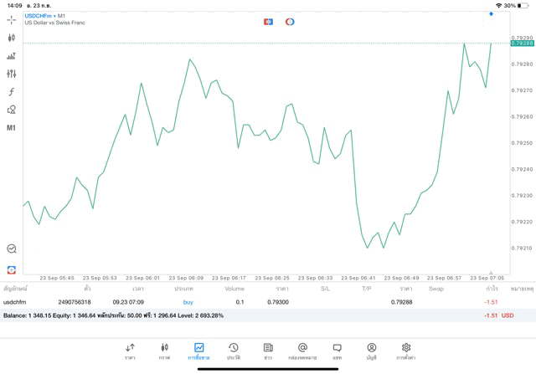Tap the magnifier icon at lower left
This screenshot has width=536, height=374.
[x=11, y=248]
